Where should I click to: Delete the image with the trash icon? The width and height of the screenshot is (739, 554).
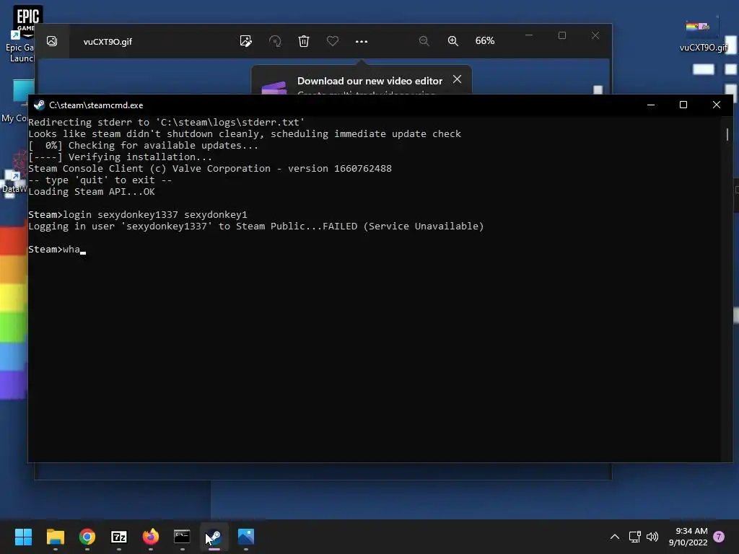click(x=304, y=41)
